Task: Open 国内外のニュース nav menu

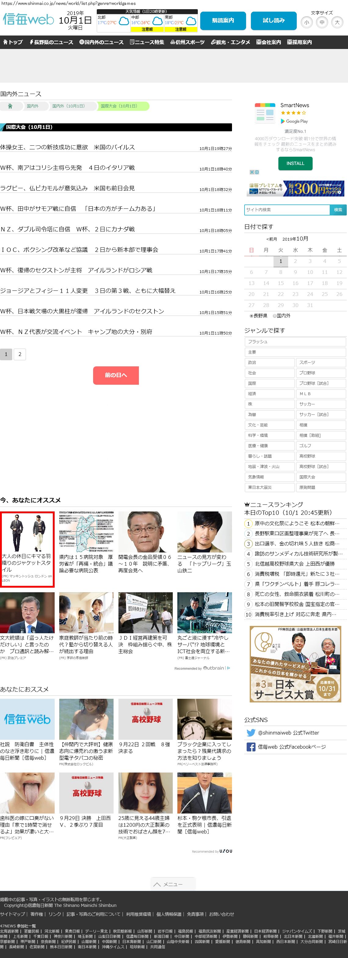Action: coord(101,43)
